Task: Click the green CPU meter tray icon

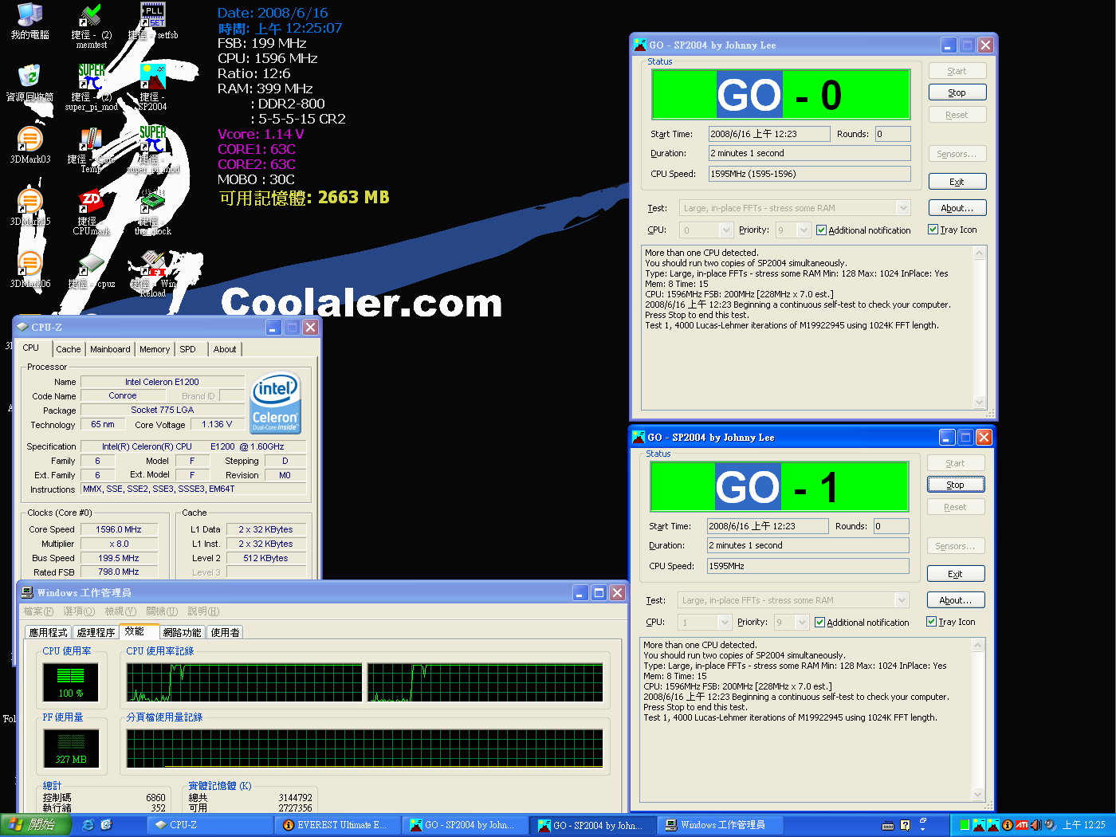Action: (965, 825)
